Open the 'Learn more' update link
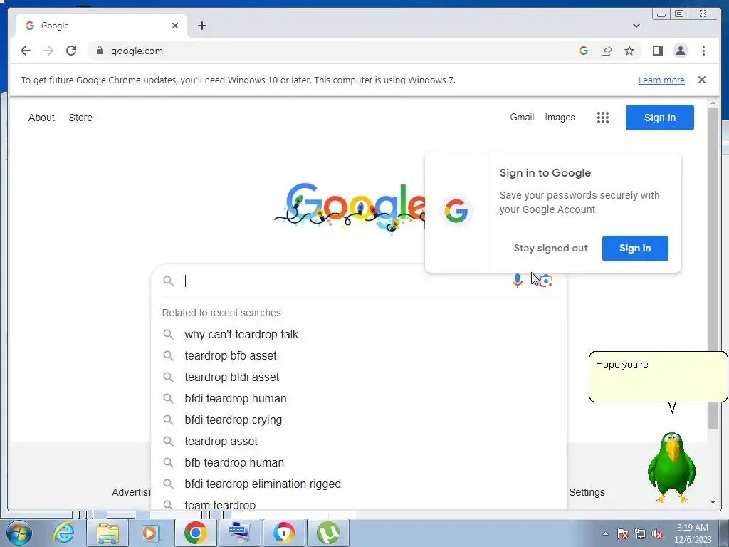Viewport: 729px width, 547px height. (x=661, y=80)
